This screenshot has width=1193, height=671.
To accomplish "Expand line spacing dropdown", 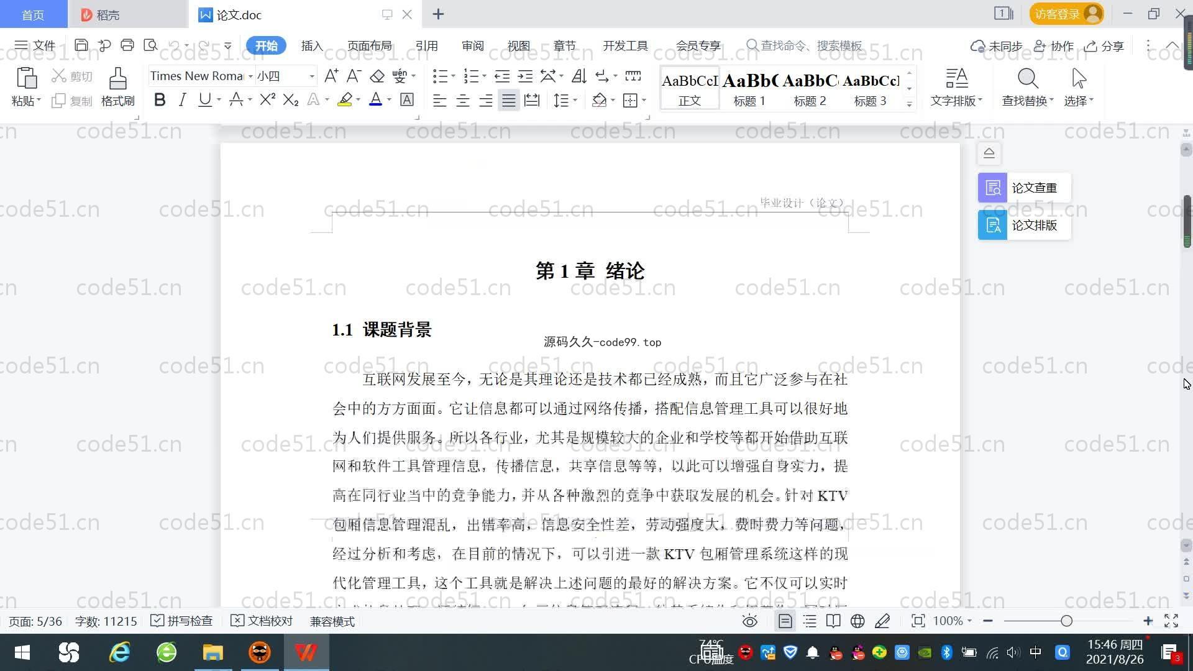I will (575, 100).
